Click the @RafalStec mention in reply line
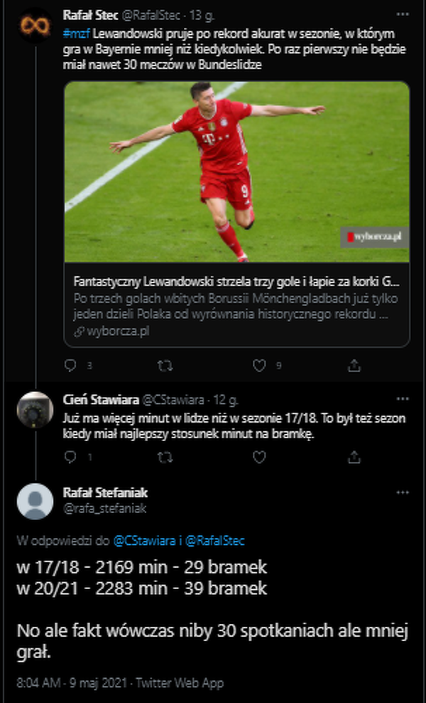 click(214, 541)
